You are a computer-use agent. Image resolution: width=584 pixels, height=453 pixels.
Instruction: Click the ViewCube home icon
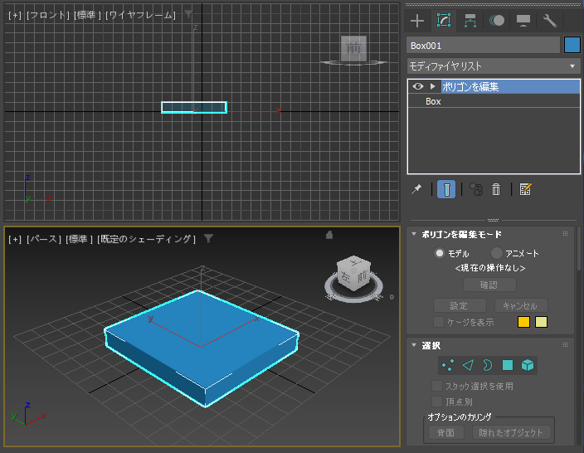[328, 235]
